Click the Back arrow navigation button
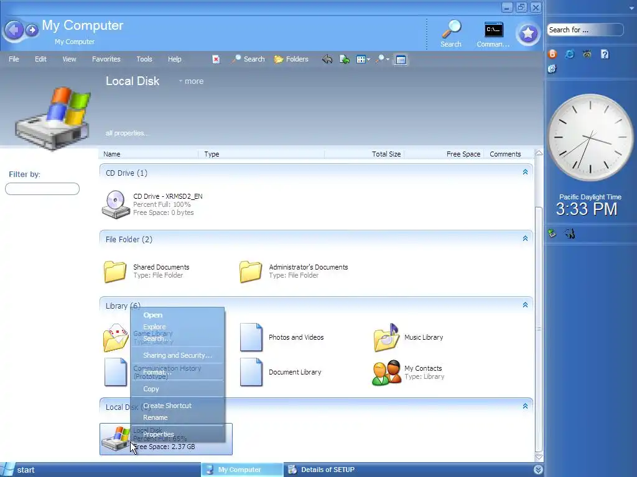The height and width of the screenshot is (477, 637). click(x=14, y=30)
